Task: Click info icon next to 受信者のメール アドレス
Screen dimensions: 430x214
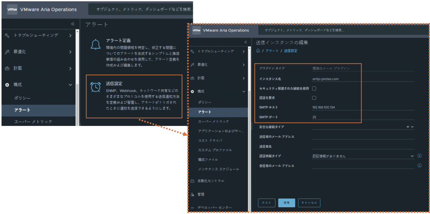Action: coord(420,165)
